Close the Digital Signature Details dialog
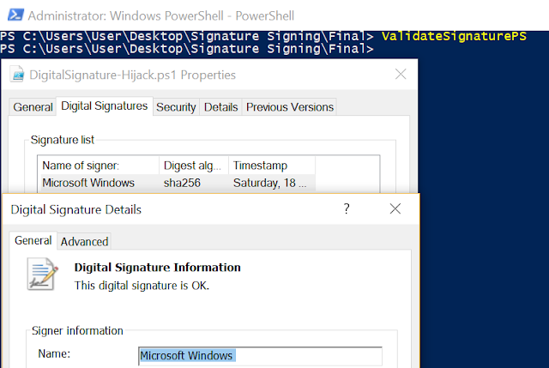 (x=395, y=208)
